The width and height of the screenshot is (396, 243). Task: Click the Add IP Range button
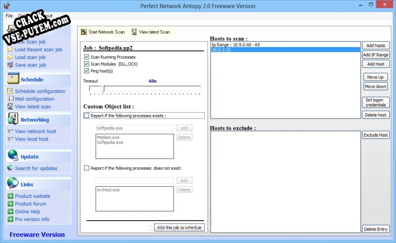tap(376, 55)
